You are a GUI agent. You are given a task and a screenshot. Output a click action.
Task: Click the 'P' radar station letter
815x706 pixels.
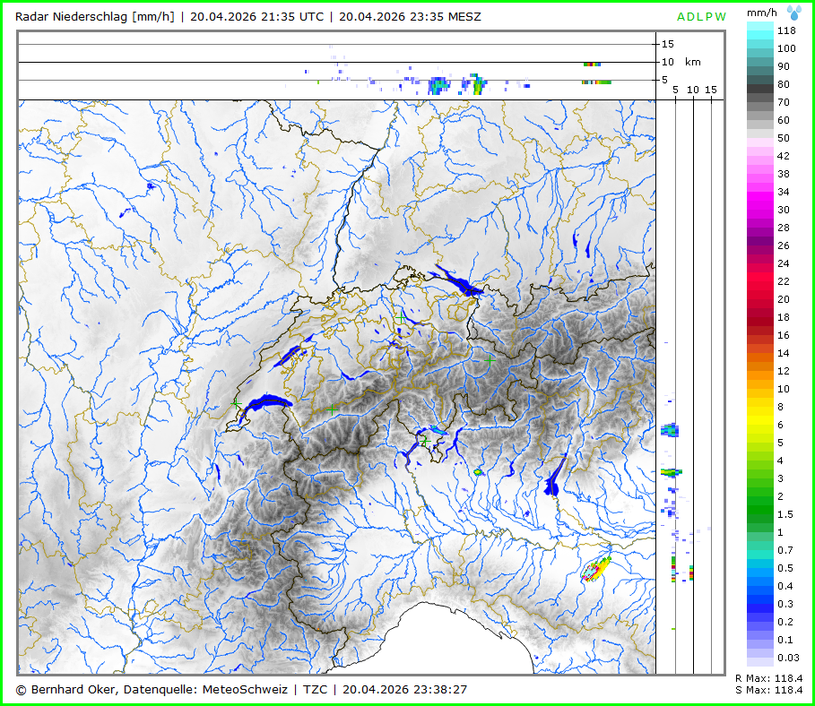(x=709, y=16)
